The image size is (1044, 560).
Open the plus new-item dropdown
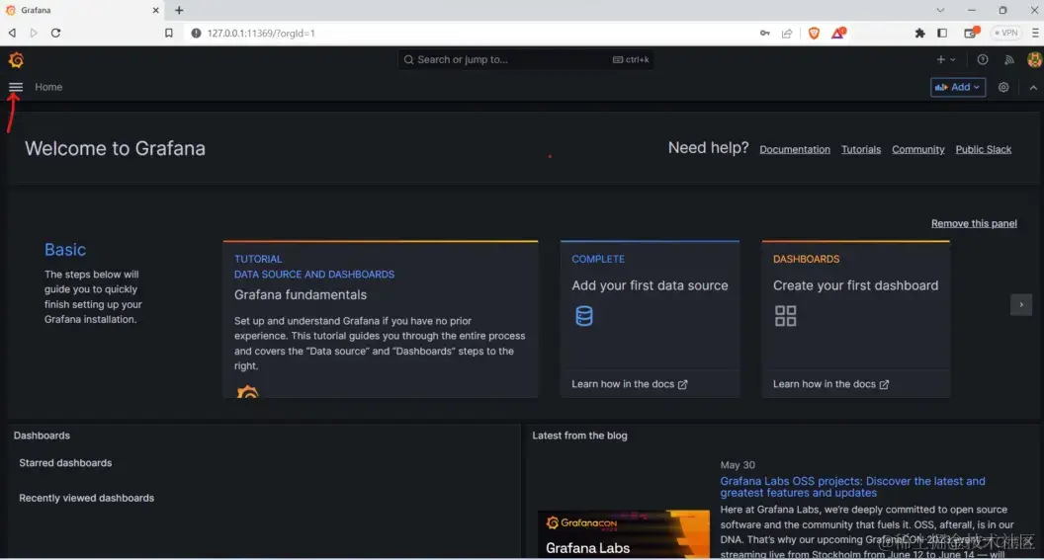pyautogui.click(x=946, y=60)
